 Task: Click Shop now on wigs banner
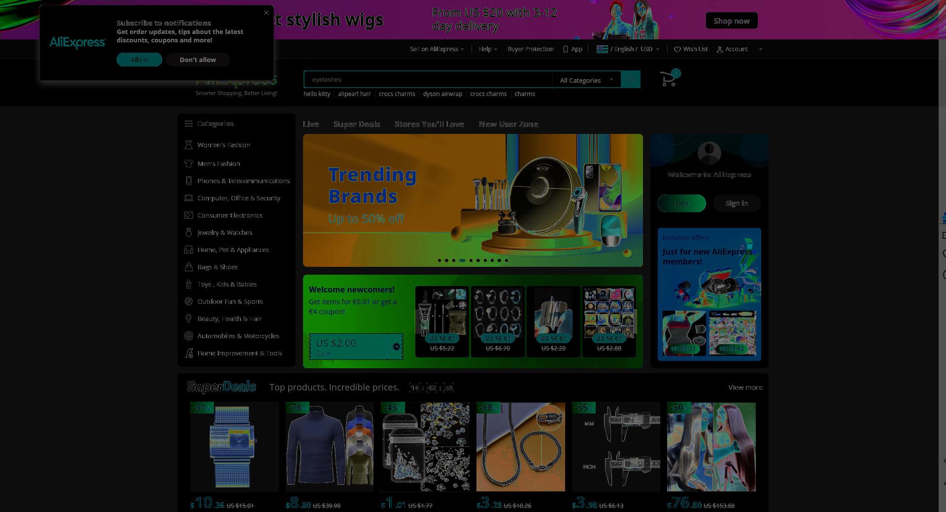pyautogui.click(x=732, y=21)
